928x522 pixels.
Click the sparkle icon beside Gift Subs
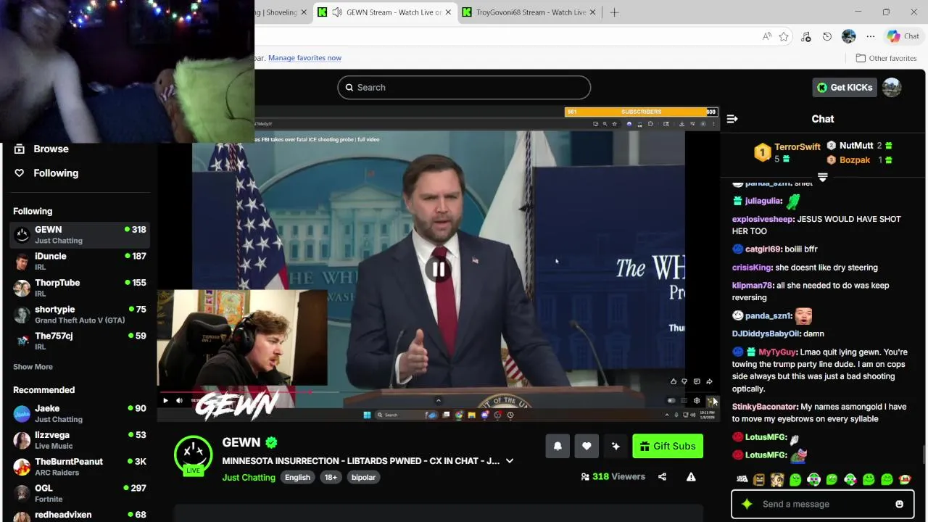pos(616,446)
